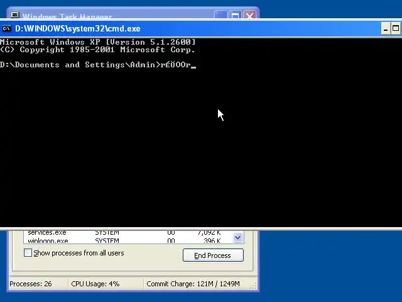
Task: Minimize the Windows Task Manager window
Action: coord(220,15)
